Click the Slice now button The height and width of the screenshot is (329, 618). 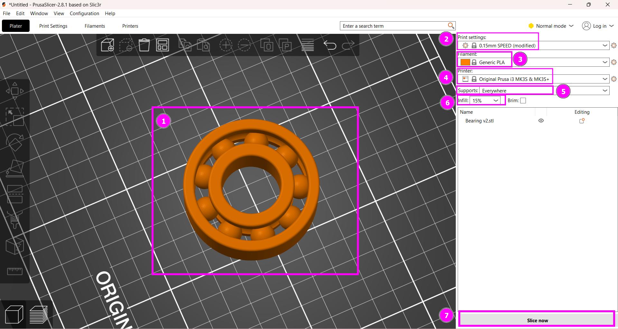click(x=537, y=320)
